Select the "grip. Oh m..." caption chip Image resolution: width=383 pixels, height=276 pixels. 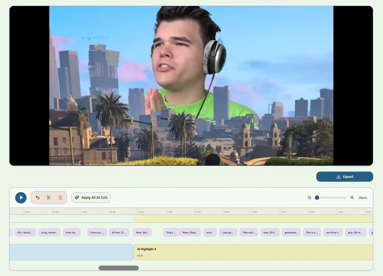click(x=356, y=232)
